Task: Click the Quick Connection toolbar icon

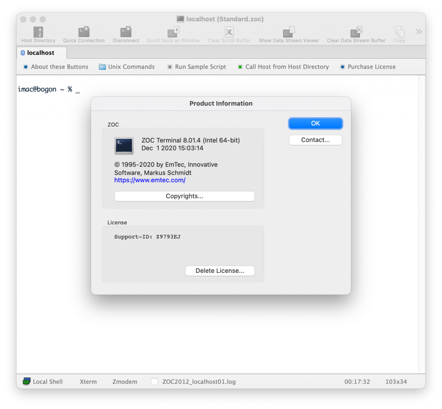Action: point(84,32)
